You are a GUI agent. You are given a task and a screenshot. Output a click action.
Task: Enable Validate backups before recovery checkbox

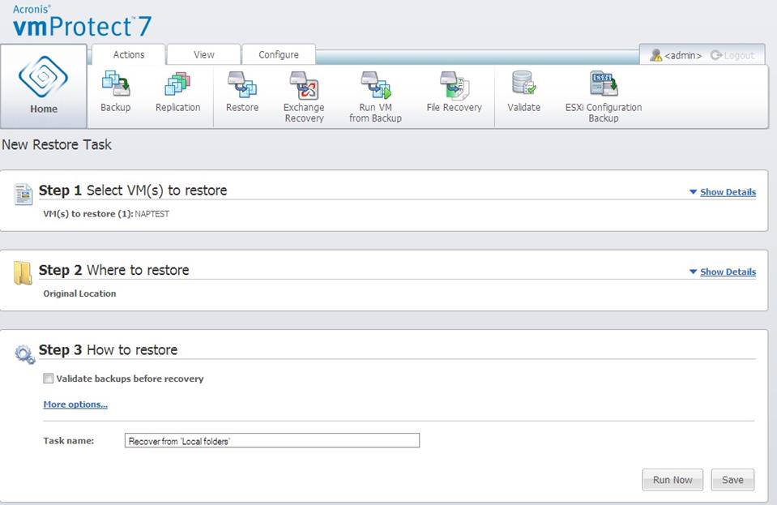[48, 379]
